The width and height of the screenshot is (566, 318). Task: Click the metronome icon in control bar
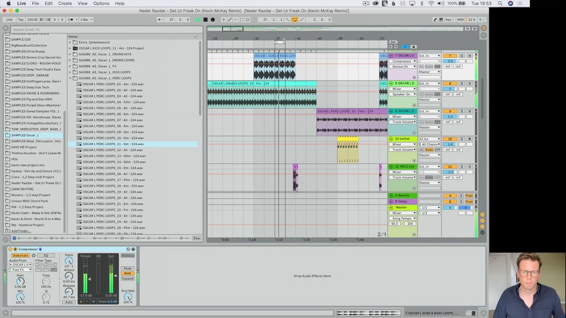click(x=72, y=19)
